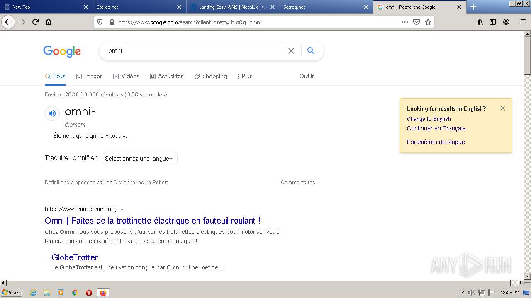
Task: Open Internet Explorer from the taskbar
Action: [33, 293]
